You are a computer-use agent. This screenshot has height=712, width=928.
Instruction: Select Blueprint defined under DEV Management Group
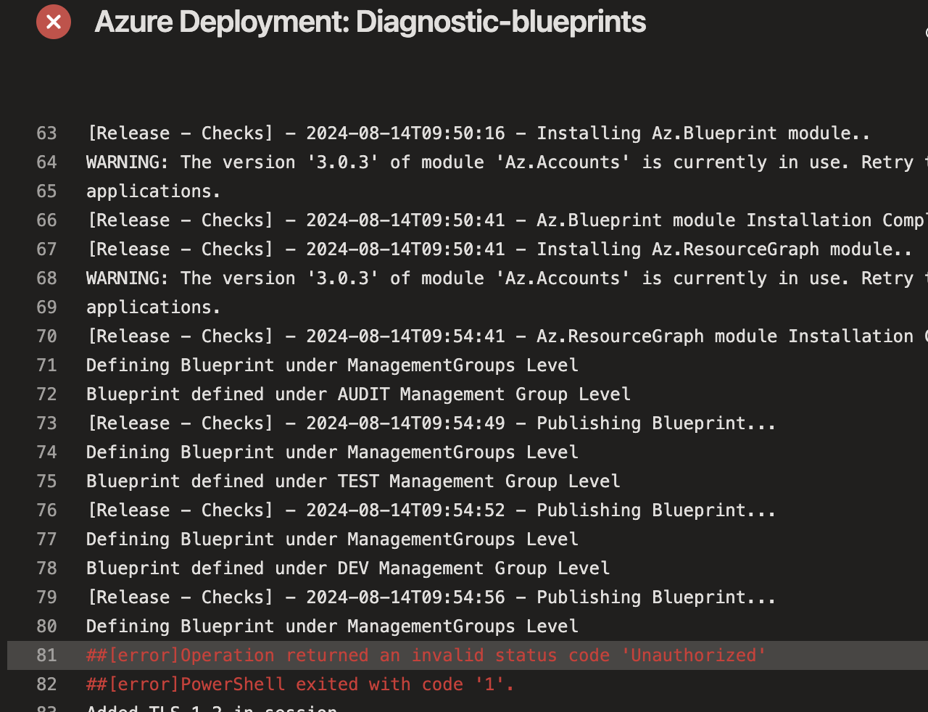(x=348, y=568)
